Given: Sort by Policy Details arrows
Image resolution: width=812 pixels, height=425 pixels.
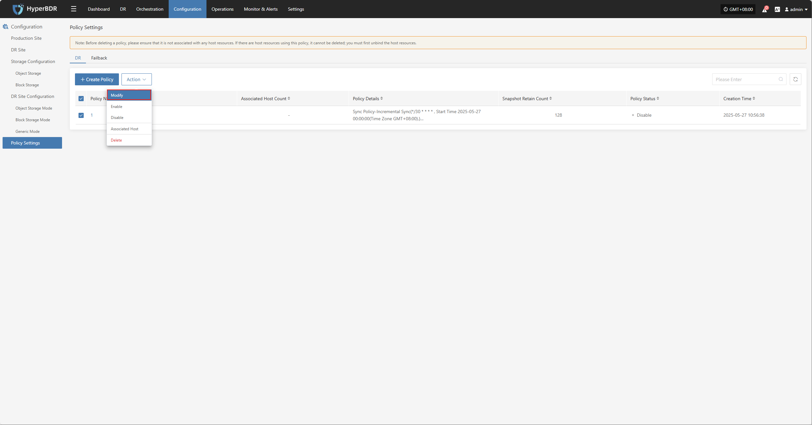Looking at the screenshot, I should tap(382, 99).
